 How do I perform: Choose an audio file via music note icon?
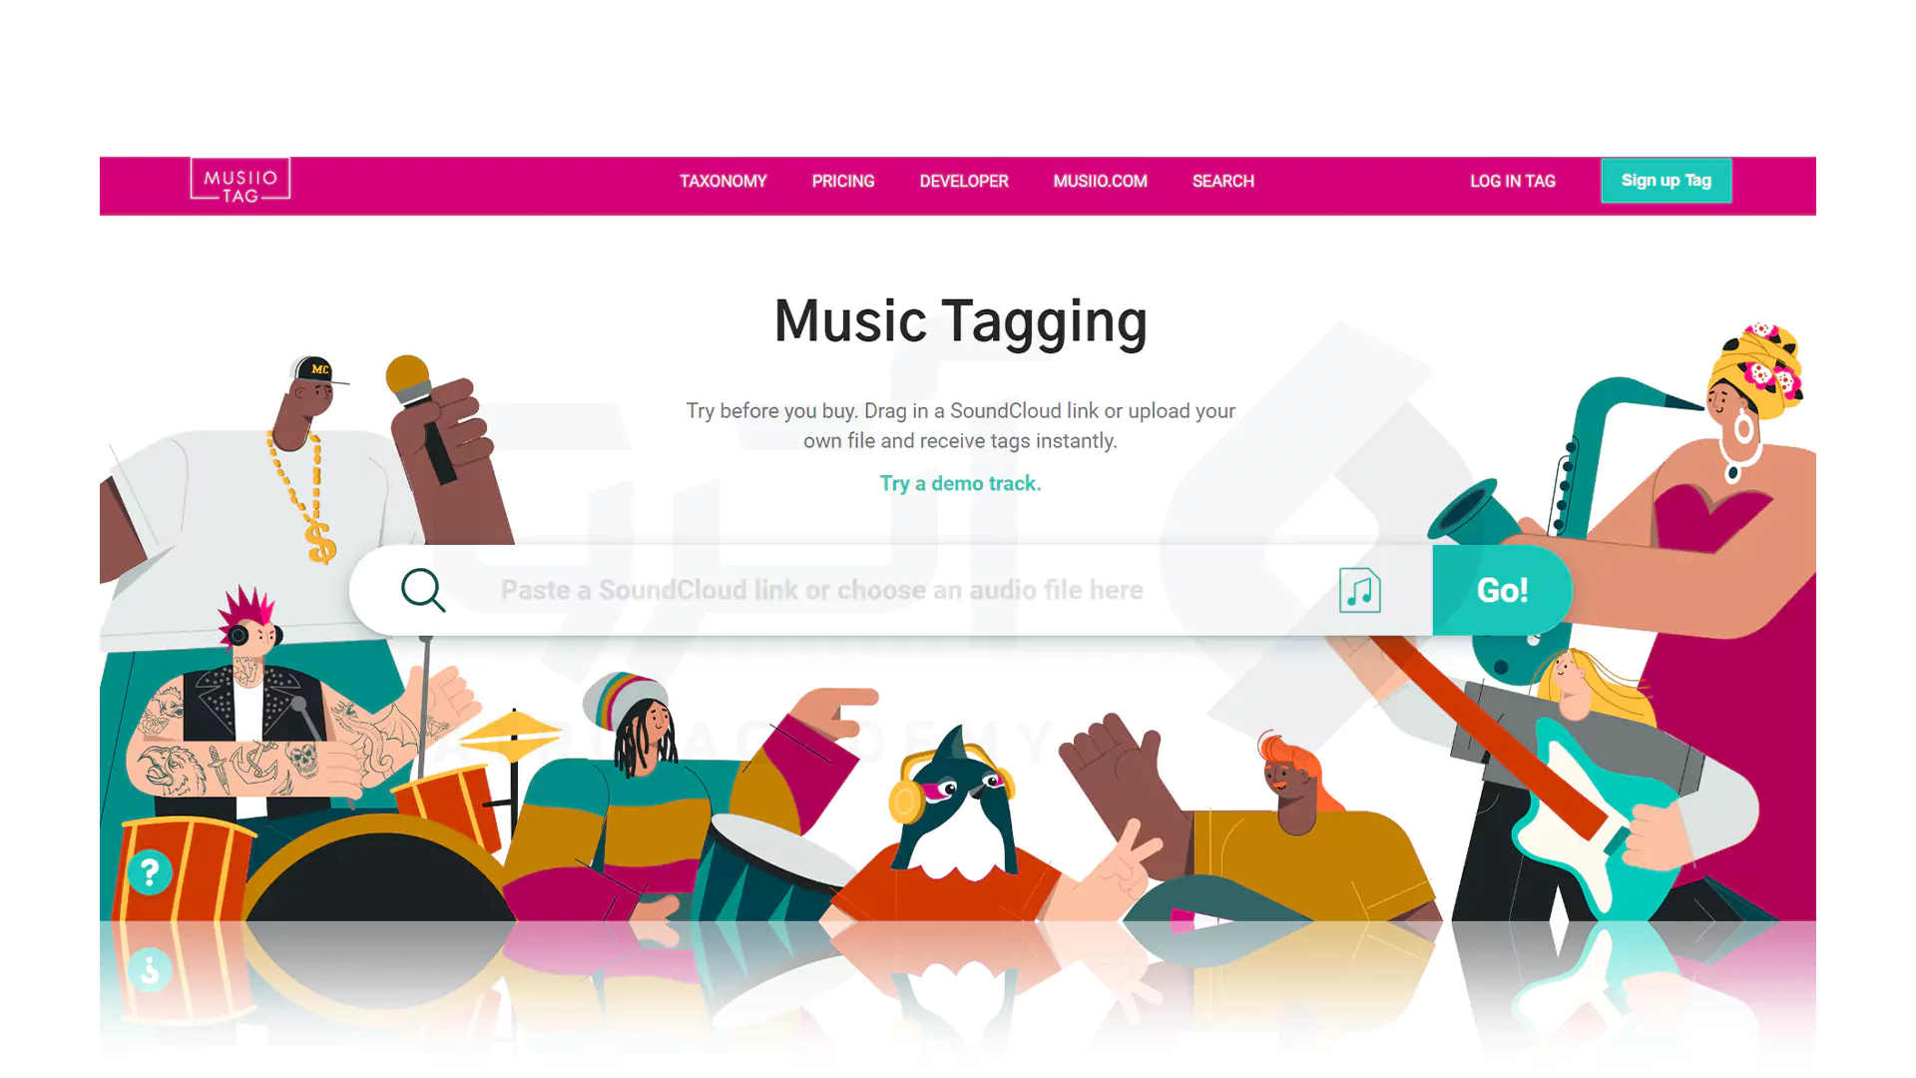pyautogui.click(x=1360, y=590)
